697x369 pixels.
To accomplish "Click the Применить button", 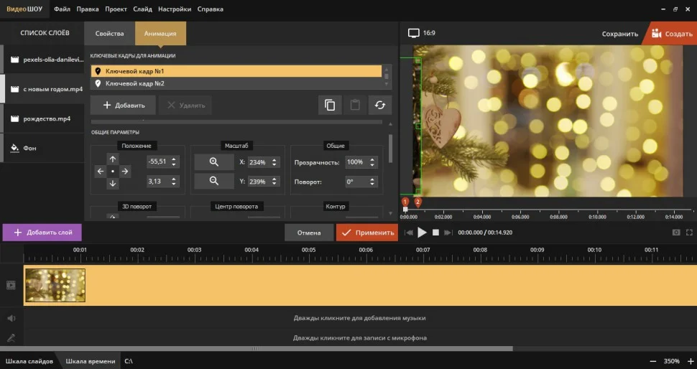I will [x=367, y=233].
